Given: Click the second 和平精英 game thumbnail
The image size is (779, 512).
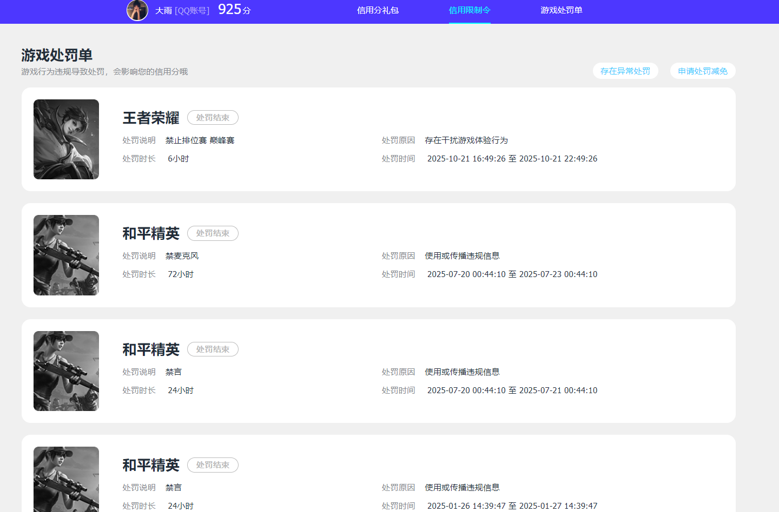Looking at the screenshot, I should coord(66,371).
